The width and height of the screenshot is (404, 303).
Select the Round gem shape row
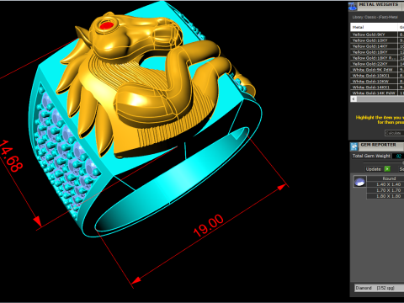[x=385, y=178]
